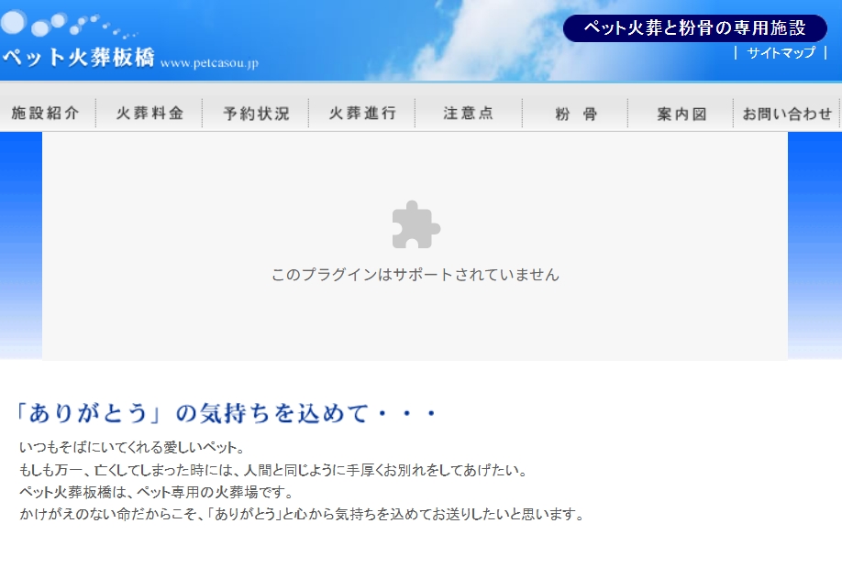
Task: Click the サイトマップ link
Action: (781, 53)
